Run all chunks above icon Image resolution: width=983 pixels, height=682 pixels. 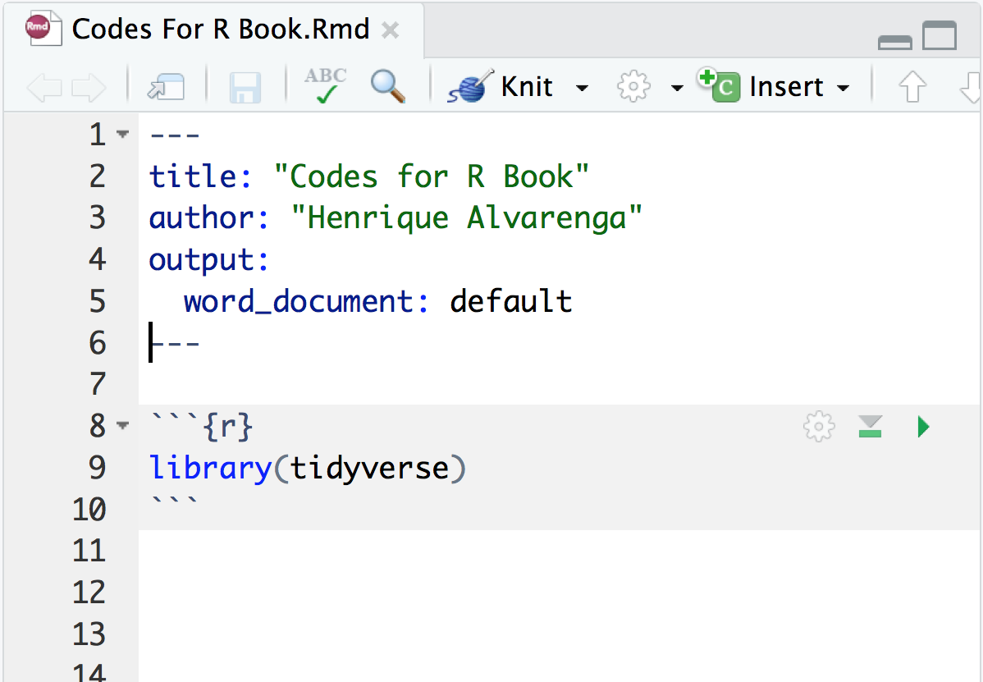[x=870, y=426]
